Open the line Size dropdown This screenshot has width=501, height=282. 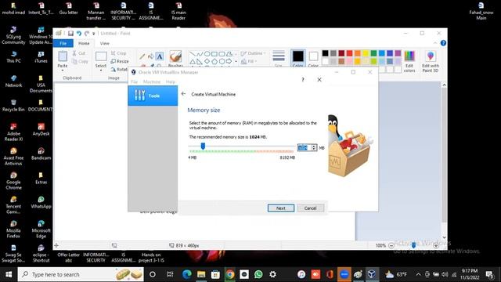[279, 59]
